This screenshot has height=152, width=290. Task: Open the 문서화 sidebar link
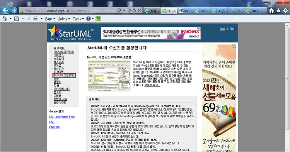[x=57, y=93]
